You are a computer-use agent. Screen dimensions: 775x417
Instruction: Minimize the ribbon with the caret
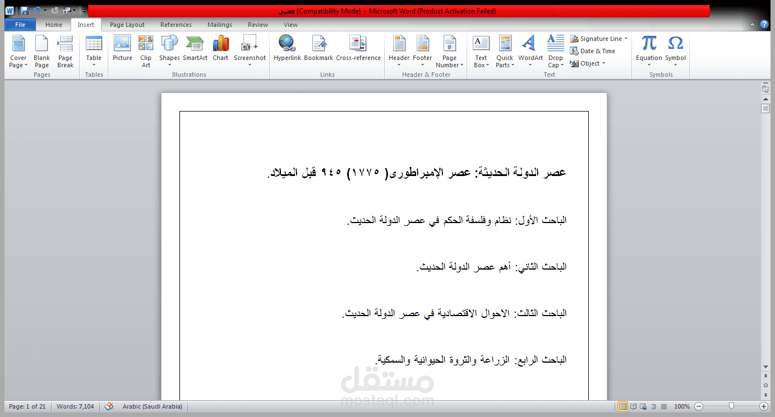[x=753, y=25]
